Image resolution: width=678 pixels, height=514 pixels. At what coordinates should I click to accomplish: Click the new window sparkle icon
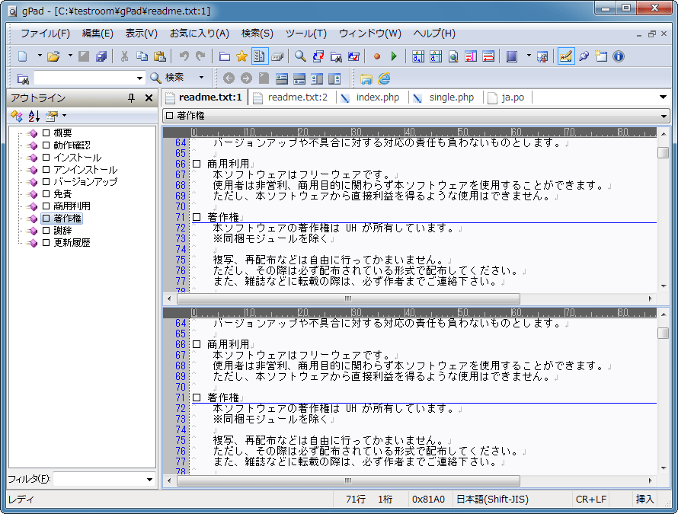[x=601, y=56]
